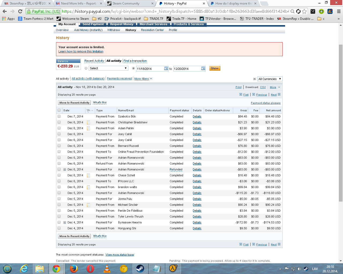Viewport: 343px width, 274px height.
Task: Open Steam from the Windows taskbar
Action: click(140, 268)
